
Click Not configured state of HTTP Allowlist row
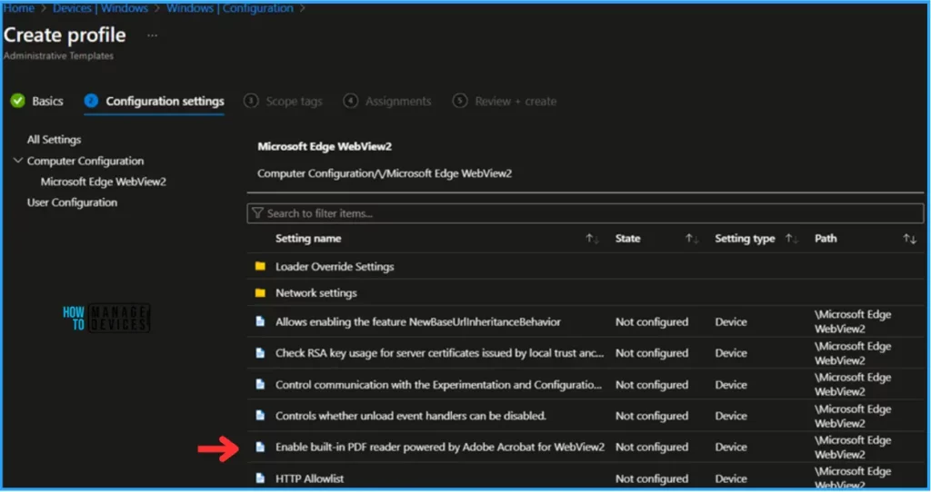[652, 478]
